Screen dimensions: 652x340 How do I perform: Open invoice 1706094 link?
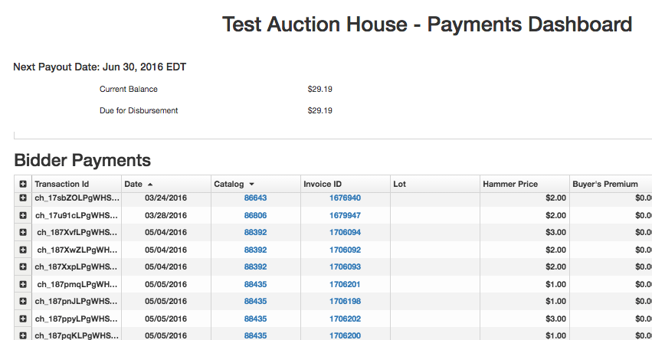(345, 233)
